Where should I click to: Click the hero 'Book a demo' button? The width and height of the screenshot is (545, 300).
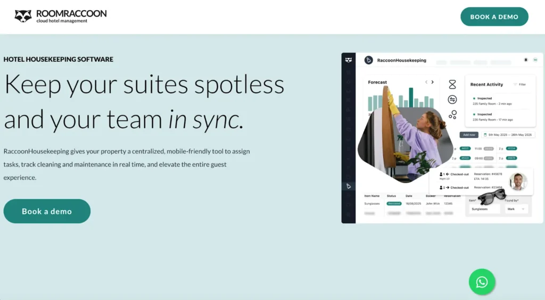tap(47, 211)
